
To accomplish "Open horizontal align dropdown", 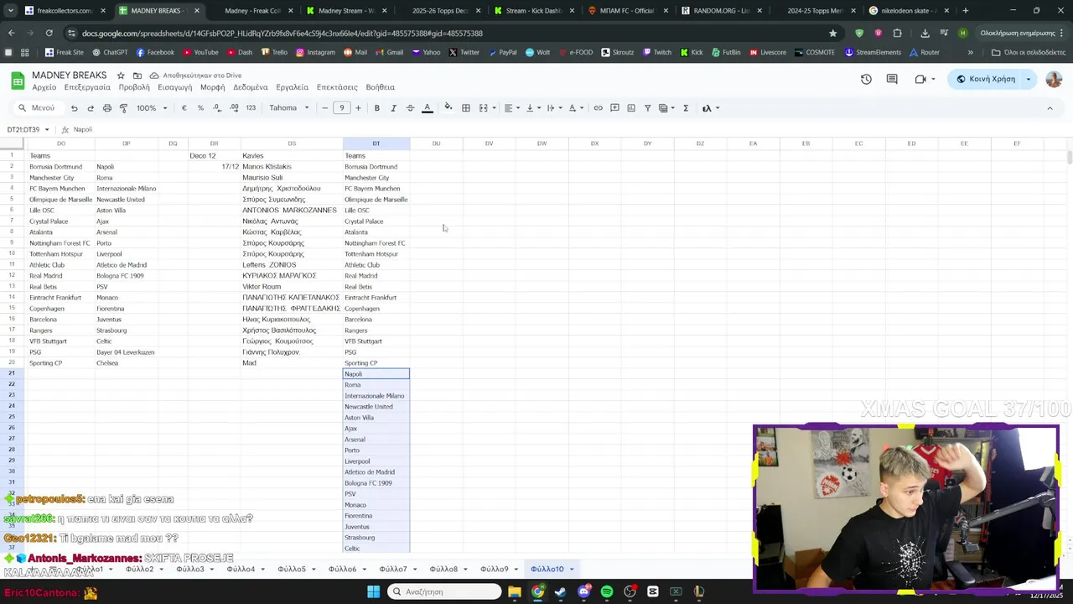I will (512, 108).
